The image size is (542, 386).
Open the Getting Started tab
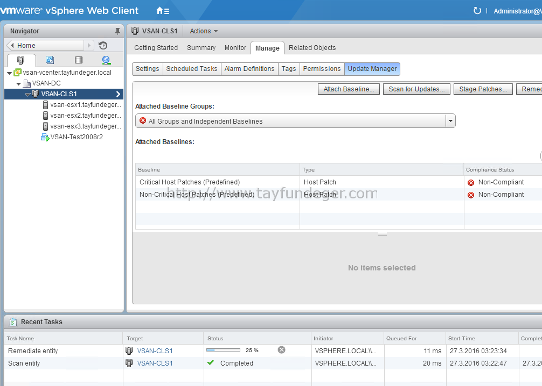[x=156, y=48]
